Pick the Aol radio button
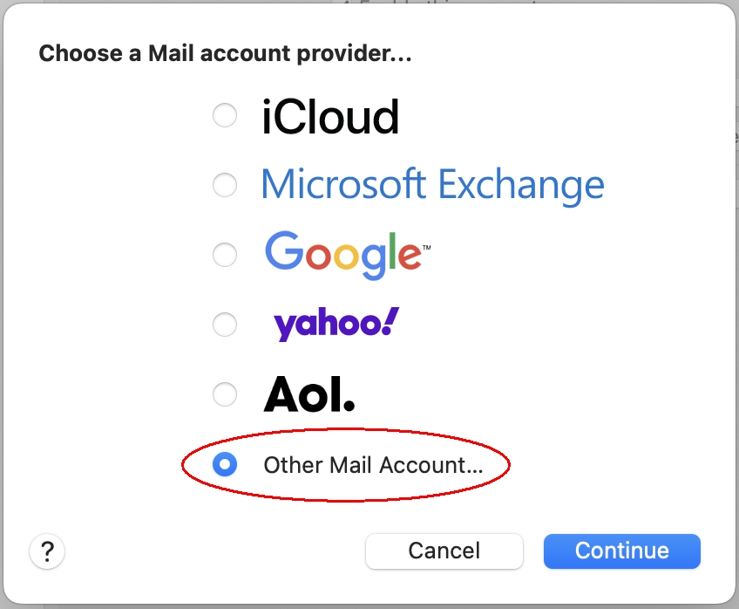Screen dimensions: 739x609 (x=225, y=394)
